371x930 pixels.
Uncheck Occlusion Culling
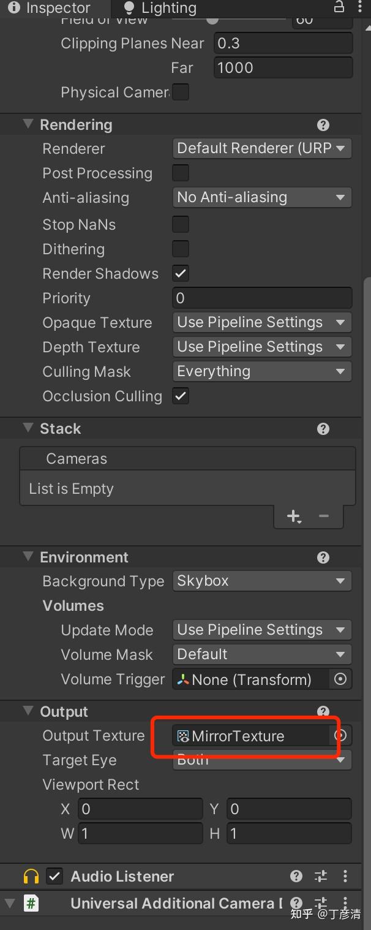(180, 396)
